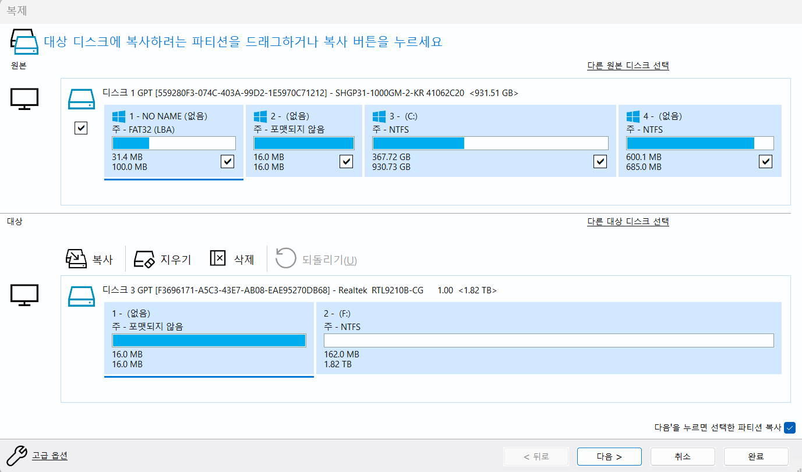Click the Disk 3 drive icon
The image size is (802, 472).
[82, 296]
